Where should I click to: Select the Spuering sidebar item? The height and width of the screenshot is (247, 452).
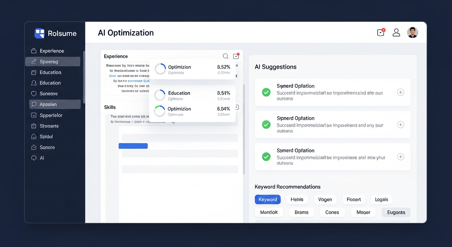53,61
